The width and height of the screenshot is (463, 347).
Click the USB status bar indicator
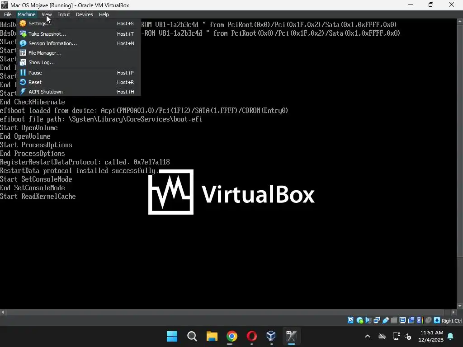386,320
